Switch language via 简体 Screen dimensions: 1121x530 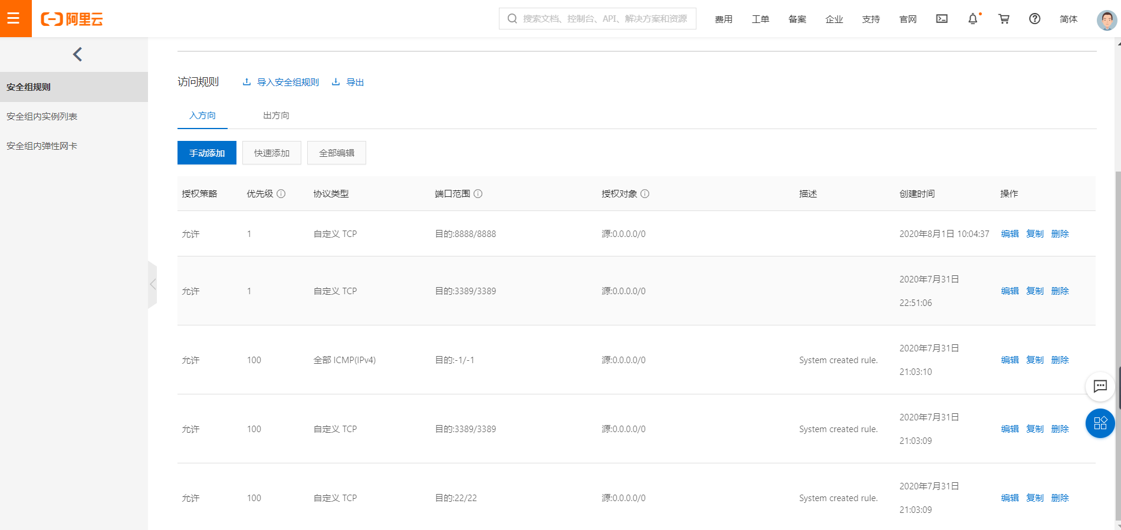click(1068, 19)
